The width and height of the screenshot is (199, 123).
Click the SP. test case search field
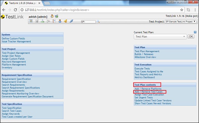[x=88, y=22]
